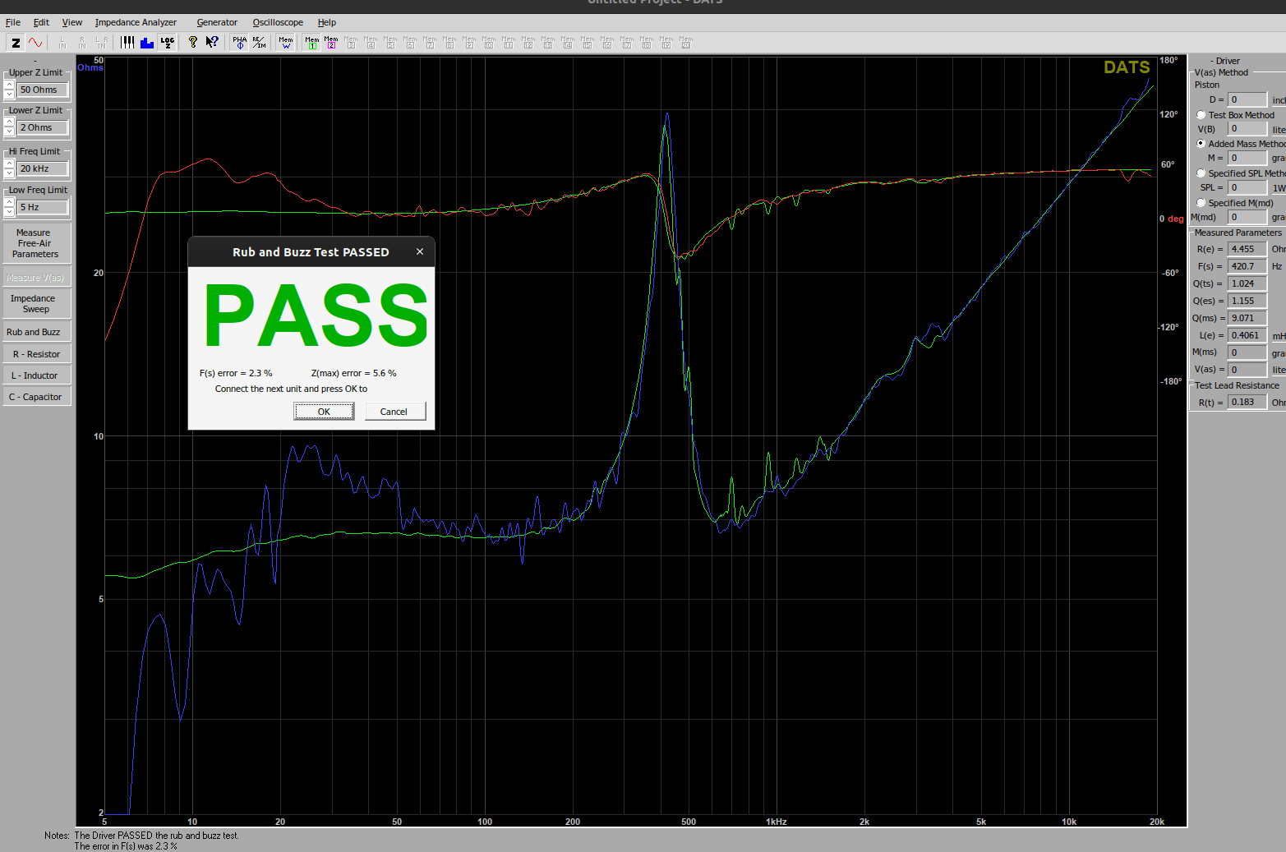The width and height of the screenshot is (1286, 852).
Task: Click the R - Resistor button
Action: click(36, 354)
